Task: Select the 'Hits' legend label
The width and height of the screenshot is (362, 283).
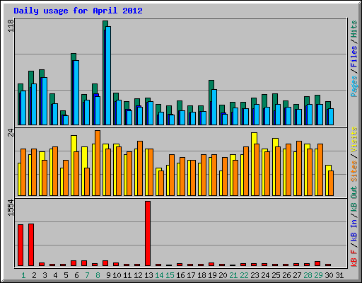Action: (354, 29)
